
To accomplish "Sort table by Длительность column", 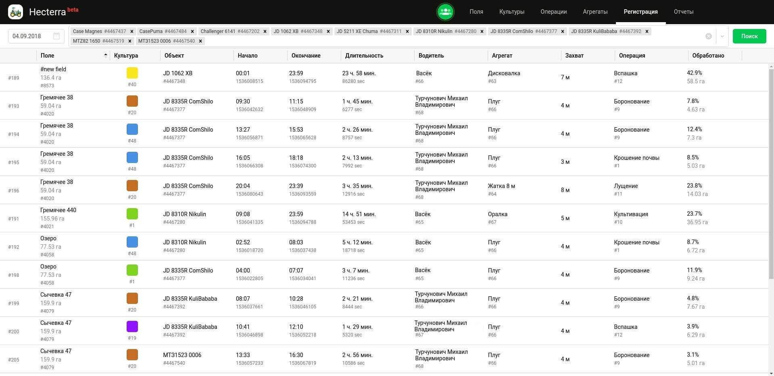I will [x=364, y=56].
